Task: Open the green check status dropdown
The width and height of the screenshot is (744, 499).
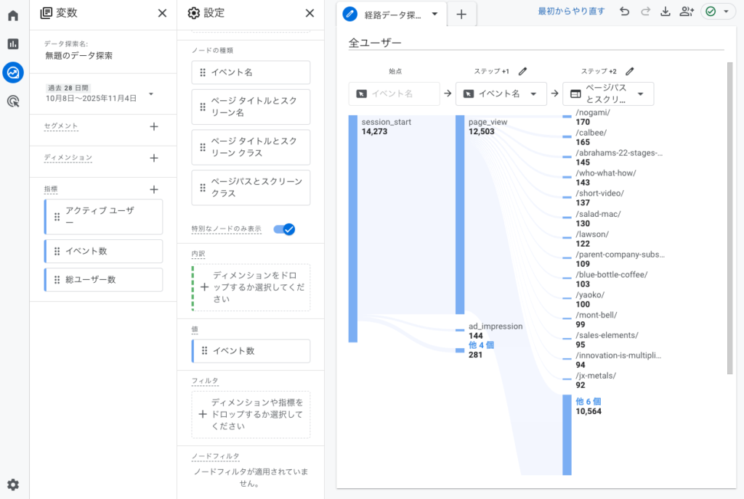Action: tap(717, 12)
